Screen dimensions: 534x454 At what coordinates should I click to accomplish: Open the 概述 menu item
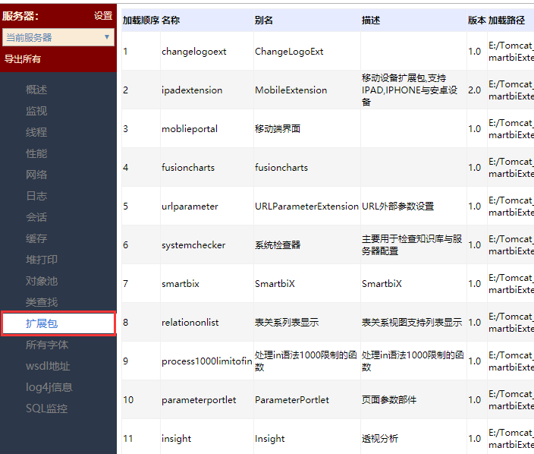coord(36,90)
